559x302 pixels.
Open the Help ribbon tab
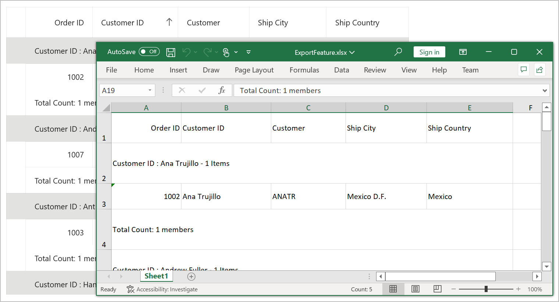pos(439,70)
